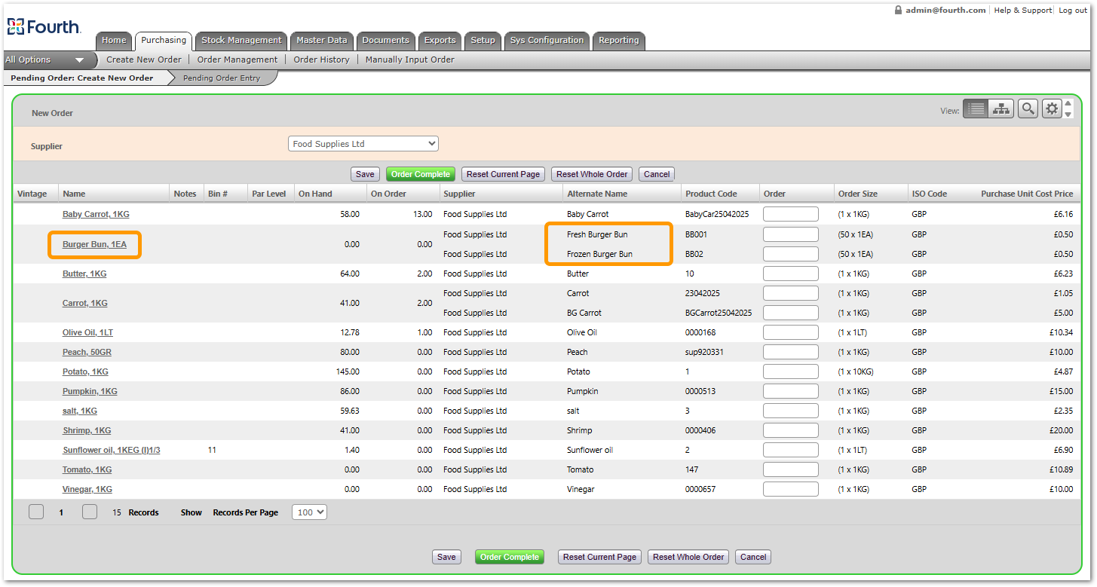Open the Supplier dropdown
The height and width of the screenshot is (587, 1097).
pos(363,144)
